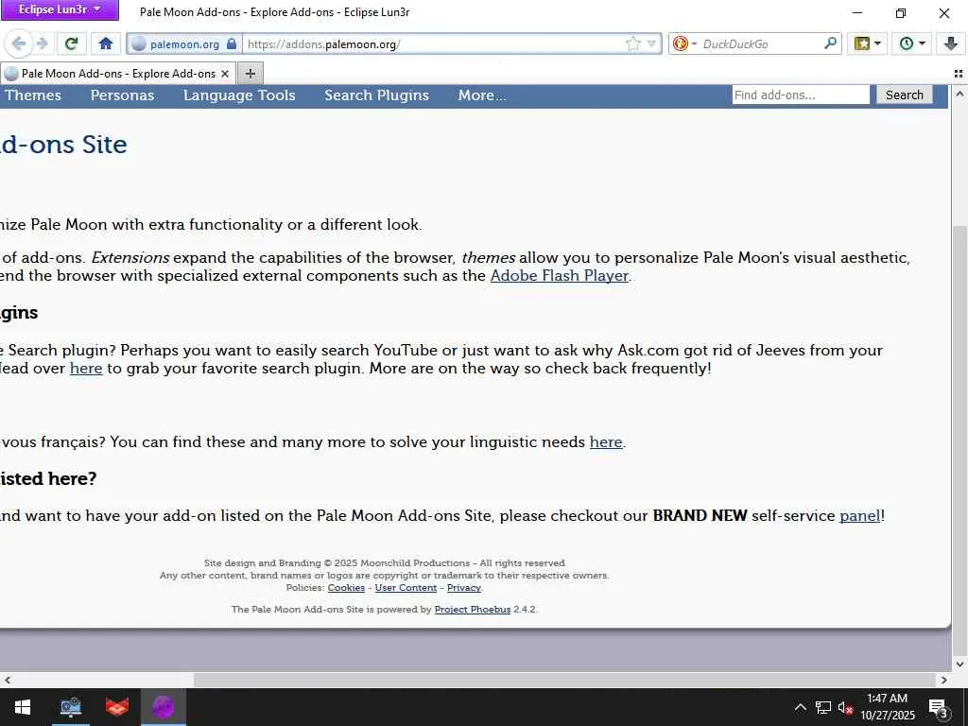Viewport: 968px width, 726px height.
Task: Open the network status tray icon
Action: [x=823, y=707]
